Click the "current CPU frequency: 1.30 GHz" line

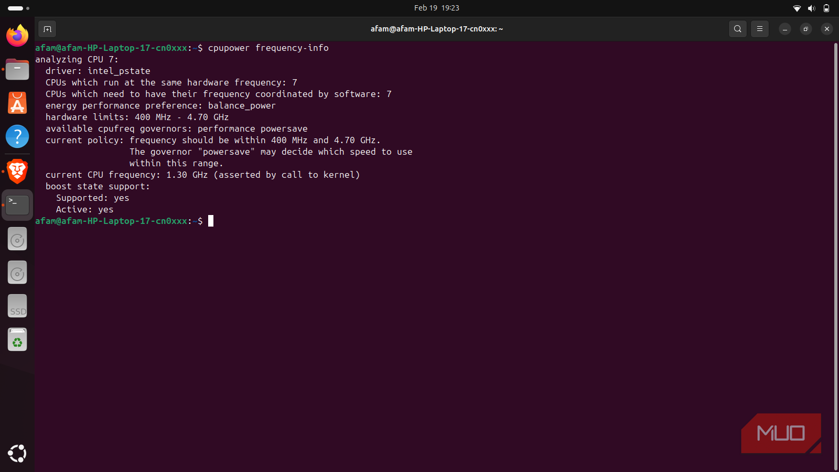coord(203,175)
